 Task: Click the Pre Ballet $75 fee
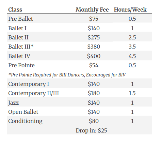(x=94, y=19)
